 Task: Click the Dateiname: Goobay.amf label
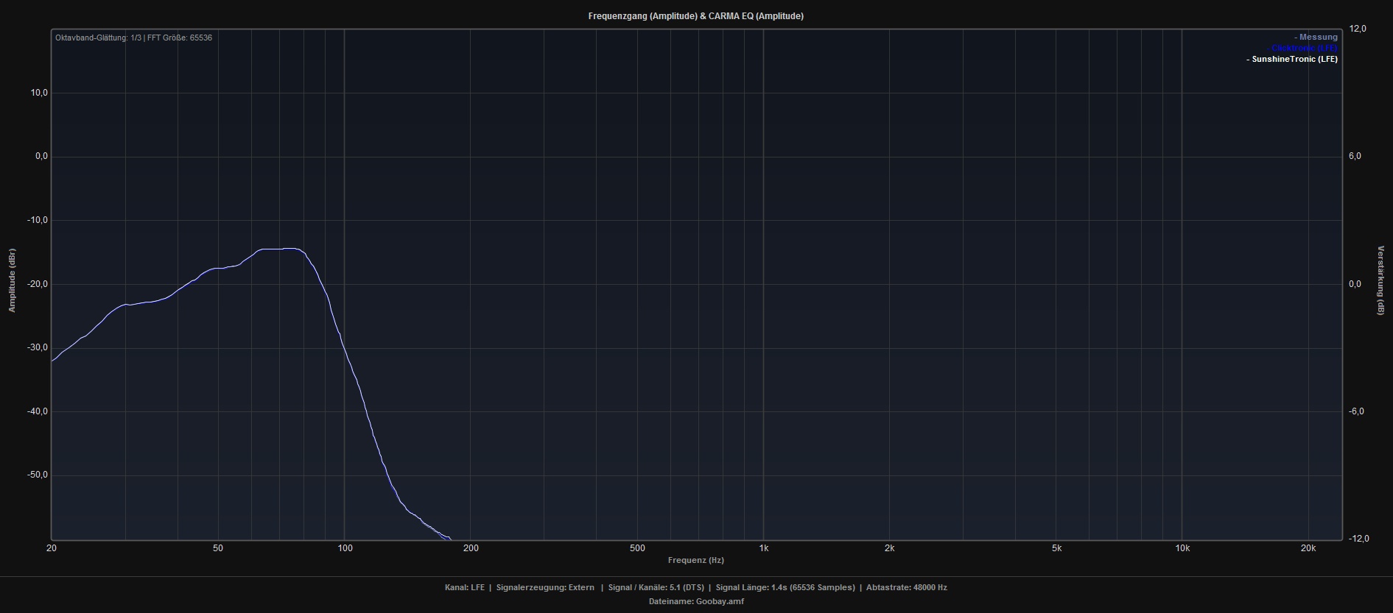pos(696,601)
